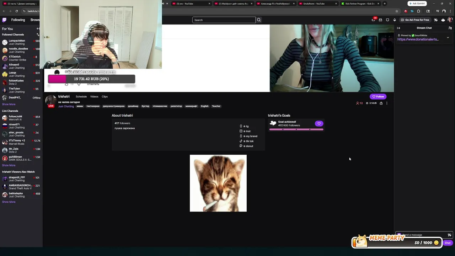Click the follower goal progress bar
The image size is (455, 256).
(296, 129)
